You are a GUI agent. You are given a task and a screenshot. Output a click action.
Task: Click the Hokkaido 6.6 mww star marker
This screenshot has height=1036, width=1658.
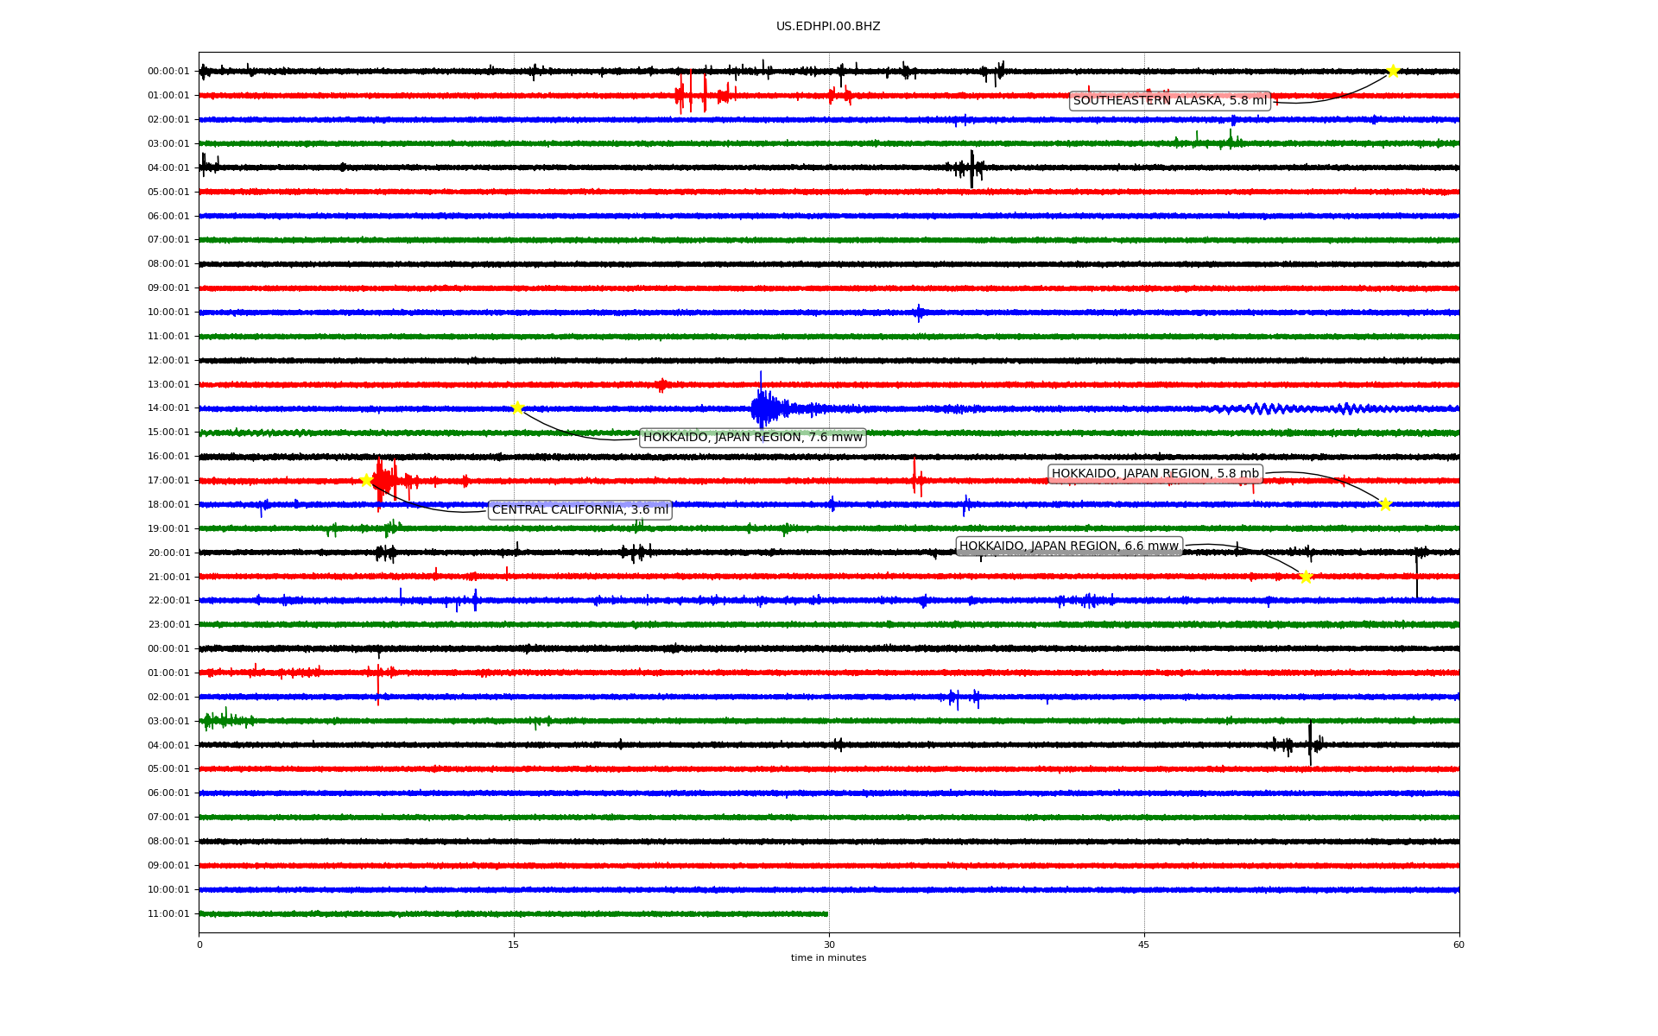click(1306, 577)
